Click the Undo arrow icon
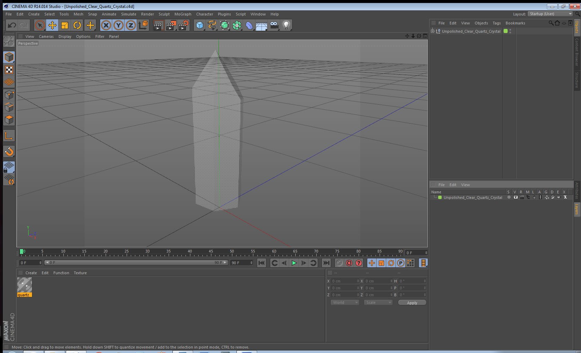This screenshot has height=353, width=581. 12,25
